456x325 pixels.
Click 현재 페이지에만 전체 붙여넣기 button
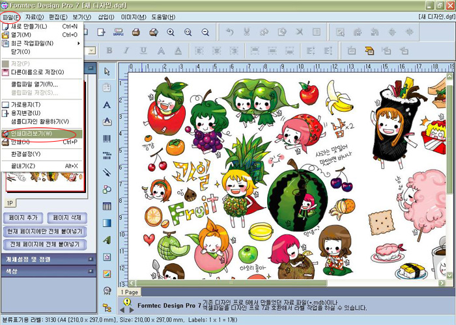[x=45, y=231]
